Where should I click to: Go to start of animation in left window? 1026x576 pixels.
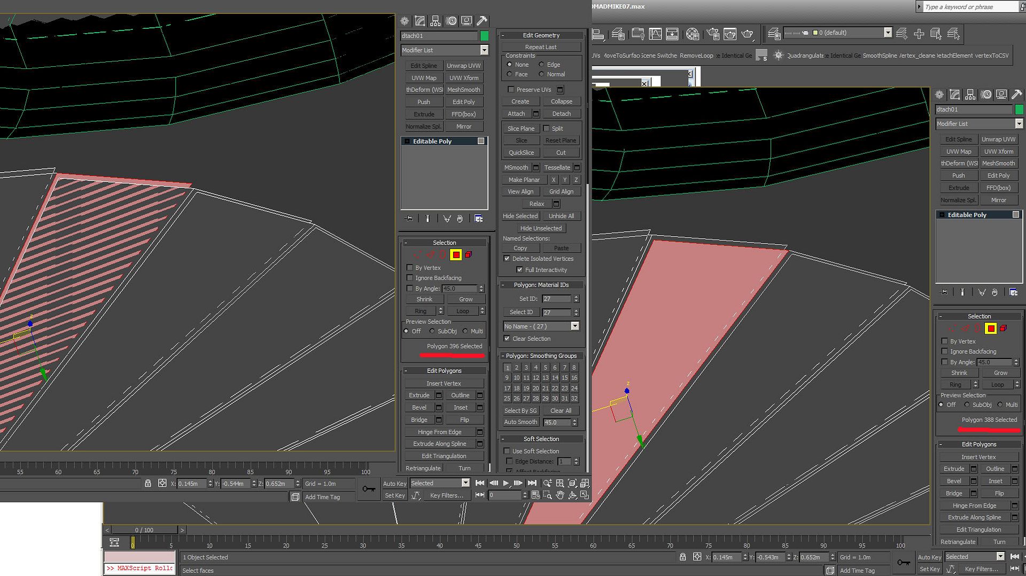coord(480,483)
